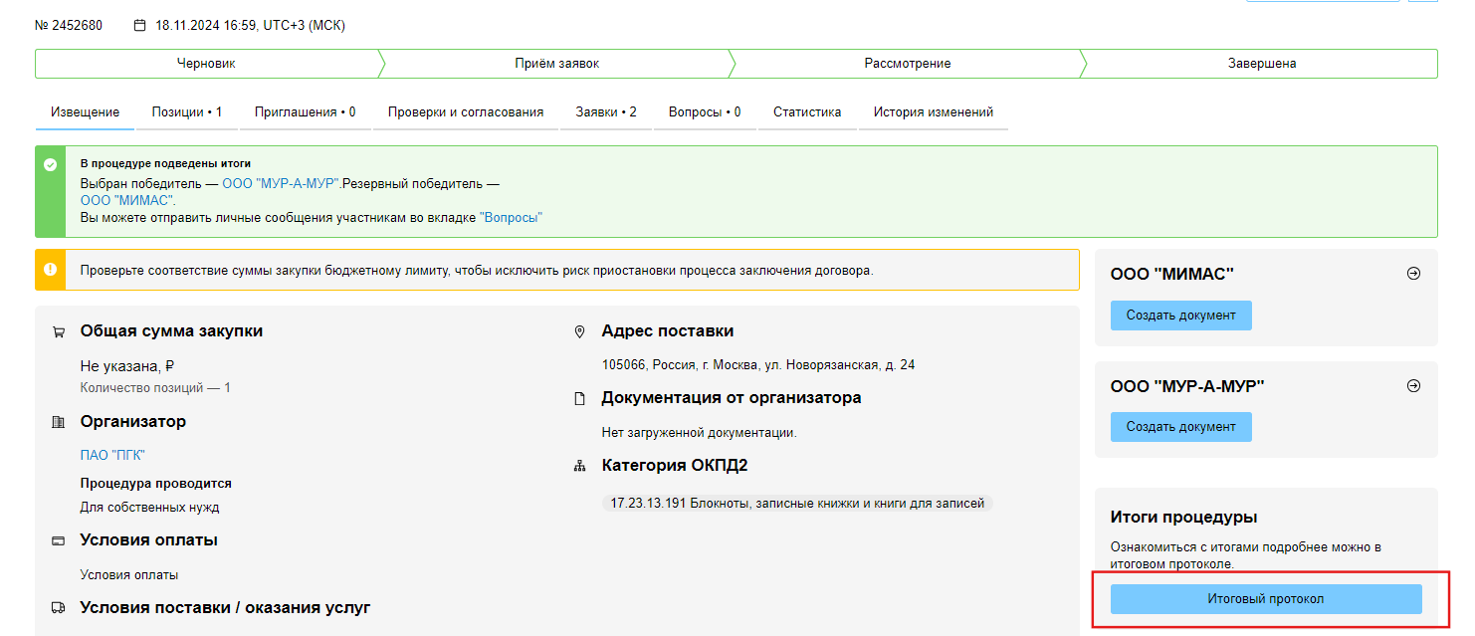Go to the История изменений tab

pos(933,112)
